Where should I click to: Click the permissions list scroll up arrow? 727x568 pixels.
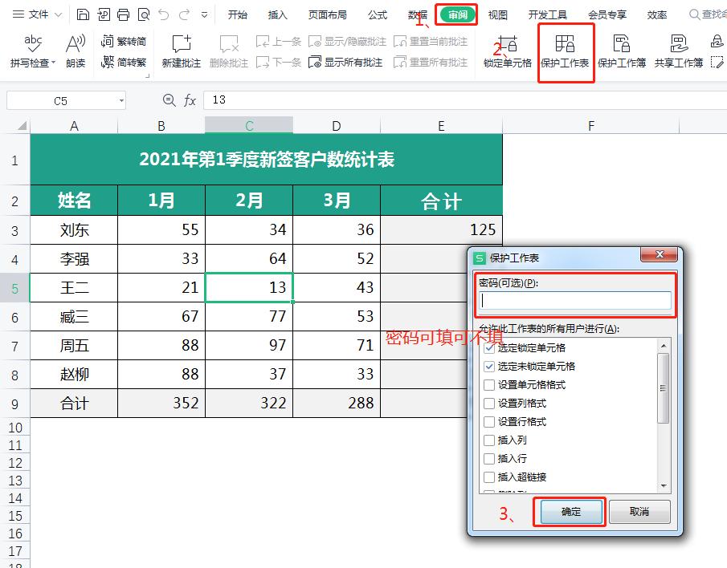664,346
